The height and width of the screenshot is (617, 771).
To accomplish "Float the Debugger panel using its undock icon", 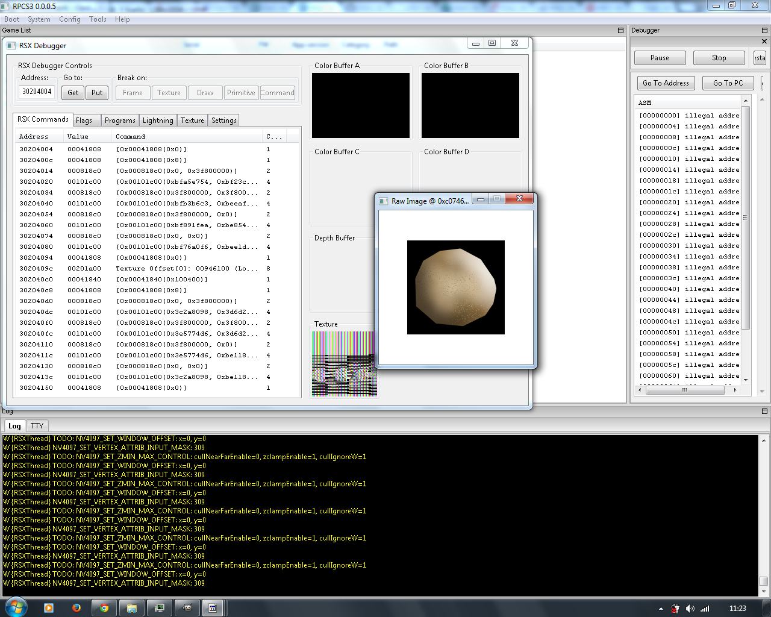I will (764, 30).
